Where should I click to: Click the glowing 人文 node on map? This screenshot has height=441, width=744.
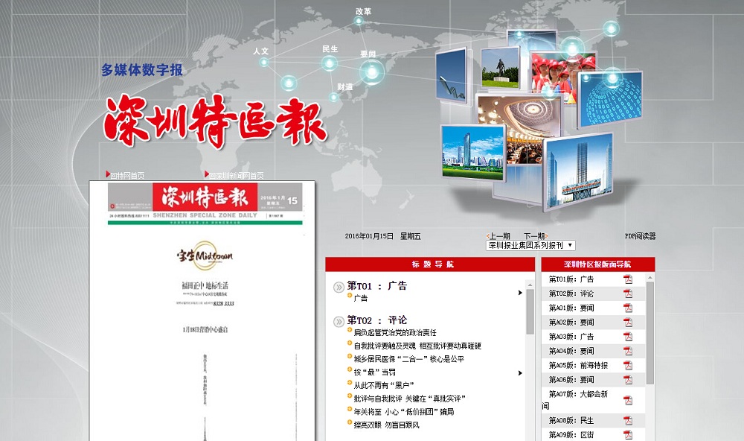264,62
